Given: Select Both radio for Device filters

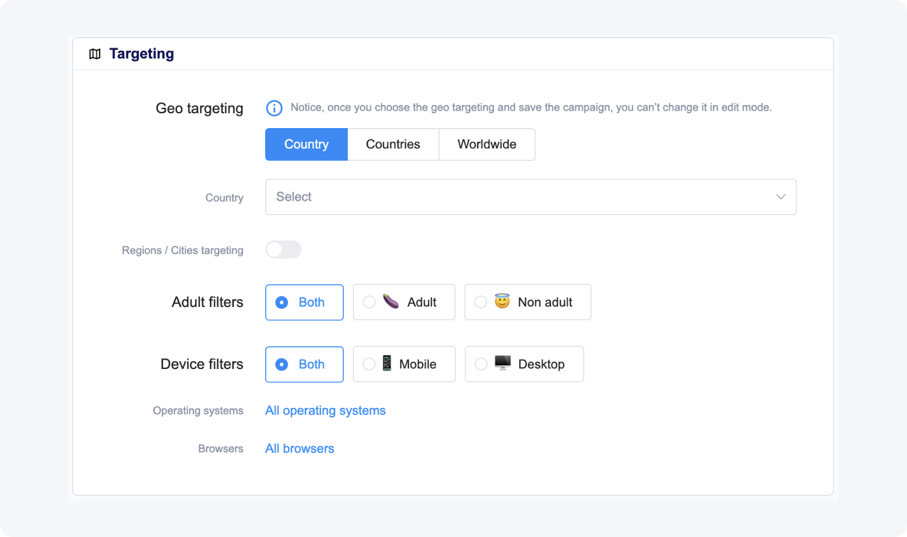Looking at the screenshot, I should 282,365.
